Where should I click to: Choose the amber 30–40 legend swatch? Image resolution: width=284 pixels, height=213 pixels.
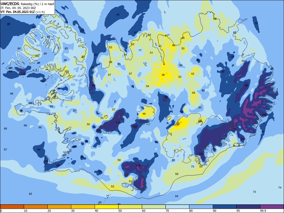point(83,207)
